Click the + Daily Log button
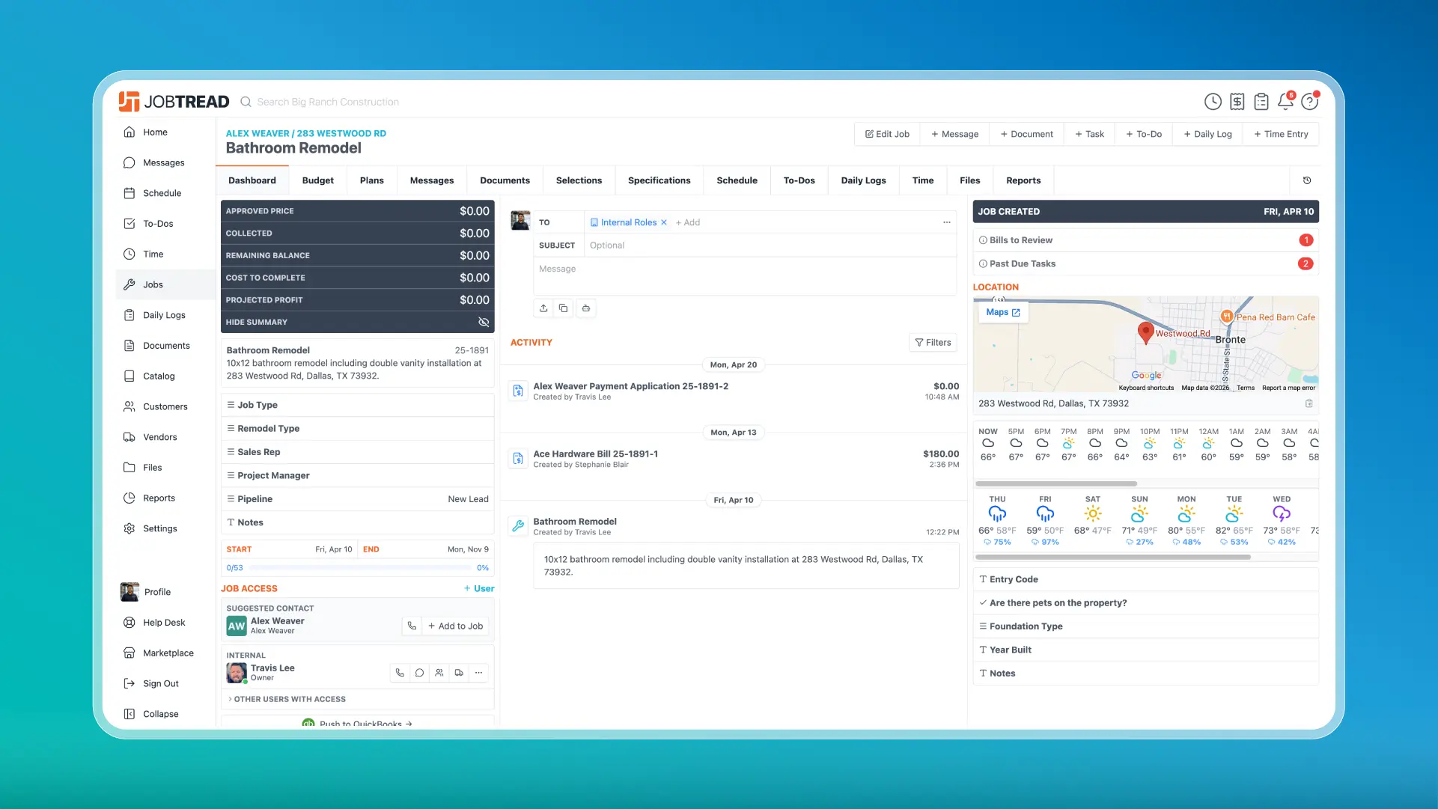1438x809 pixels. [x=1207, y=134]
